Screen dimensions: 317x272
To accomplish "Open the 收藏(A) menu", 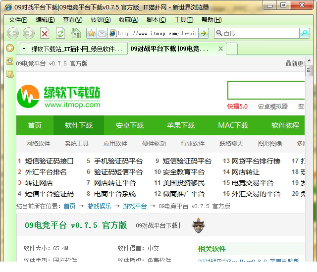I will coord(129,20).
